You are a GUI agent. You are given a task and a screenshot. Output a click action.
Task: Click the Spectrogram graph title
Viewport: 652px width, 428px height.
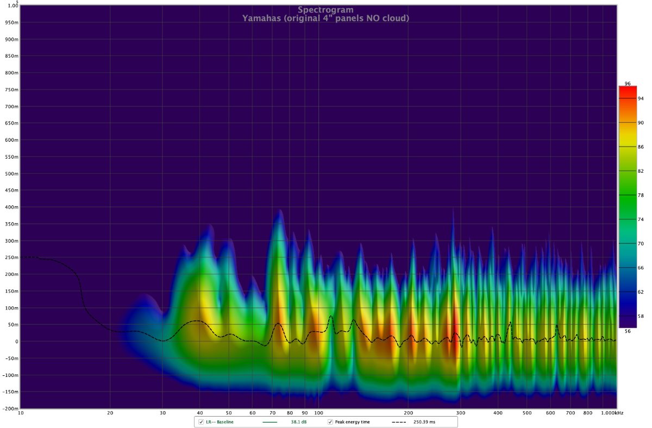coord(325,10)
